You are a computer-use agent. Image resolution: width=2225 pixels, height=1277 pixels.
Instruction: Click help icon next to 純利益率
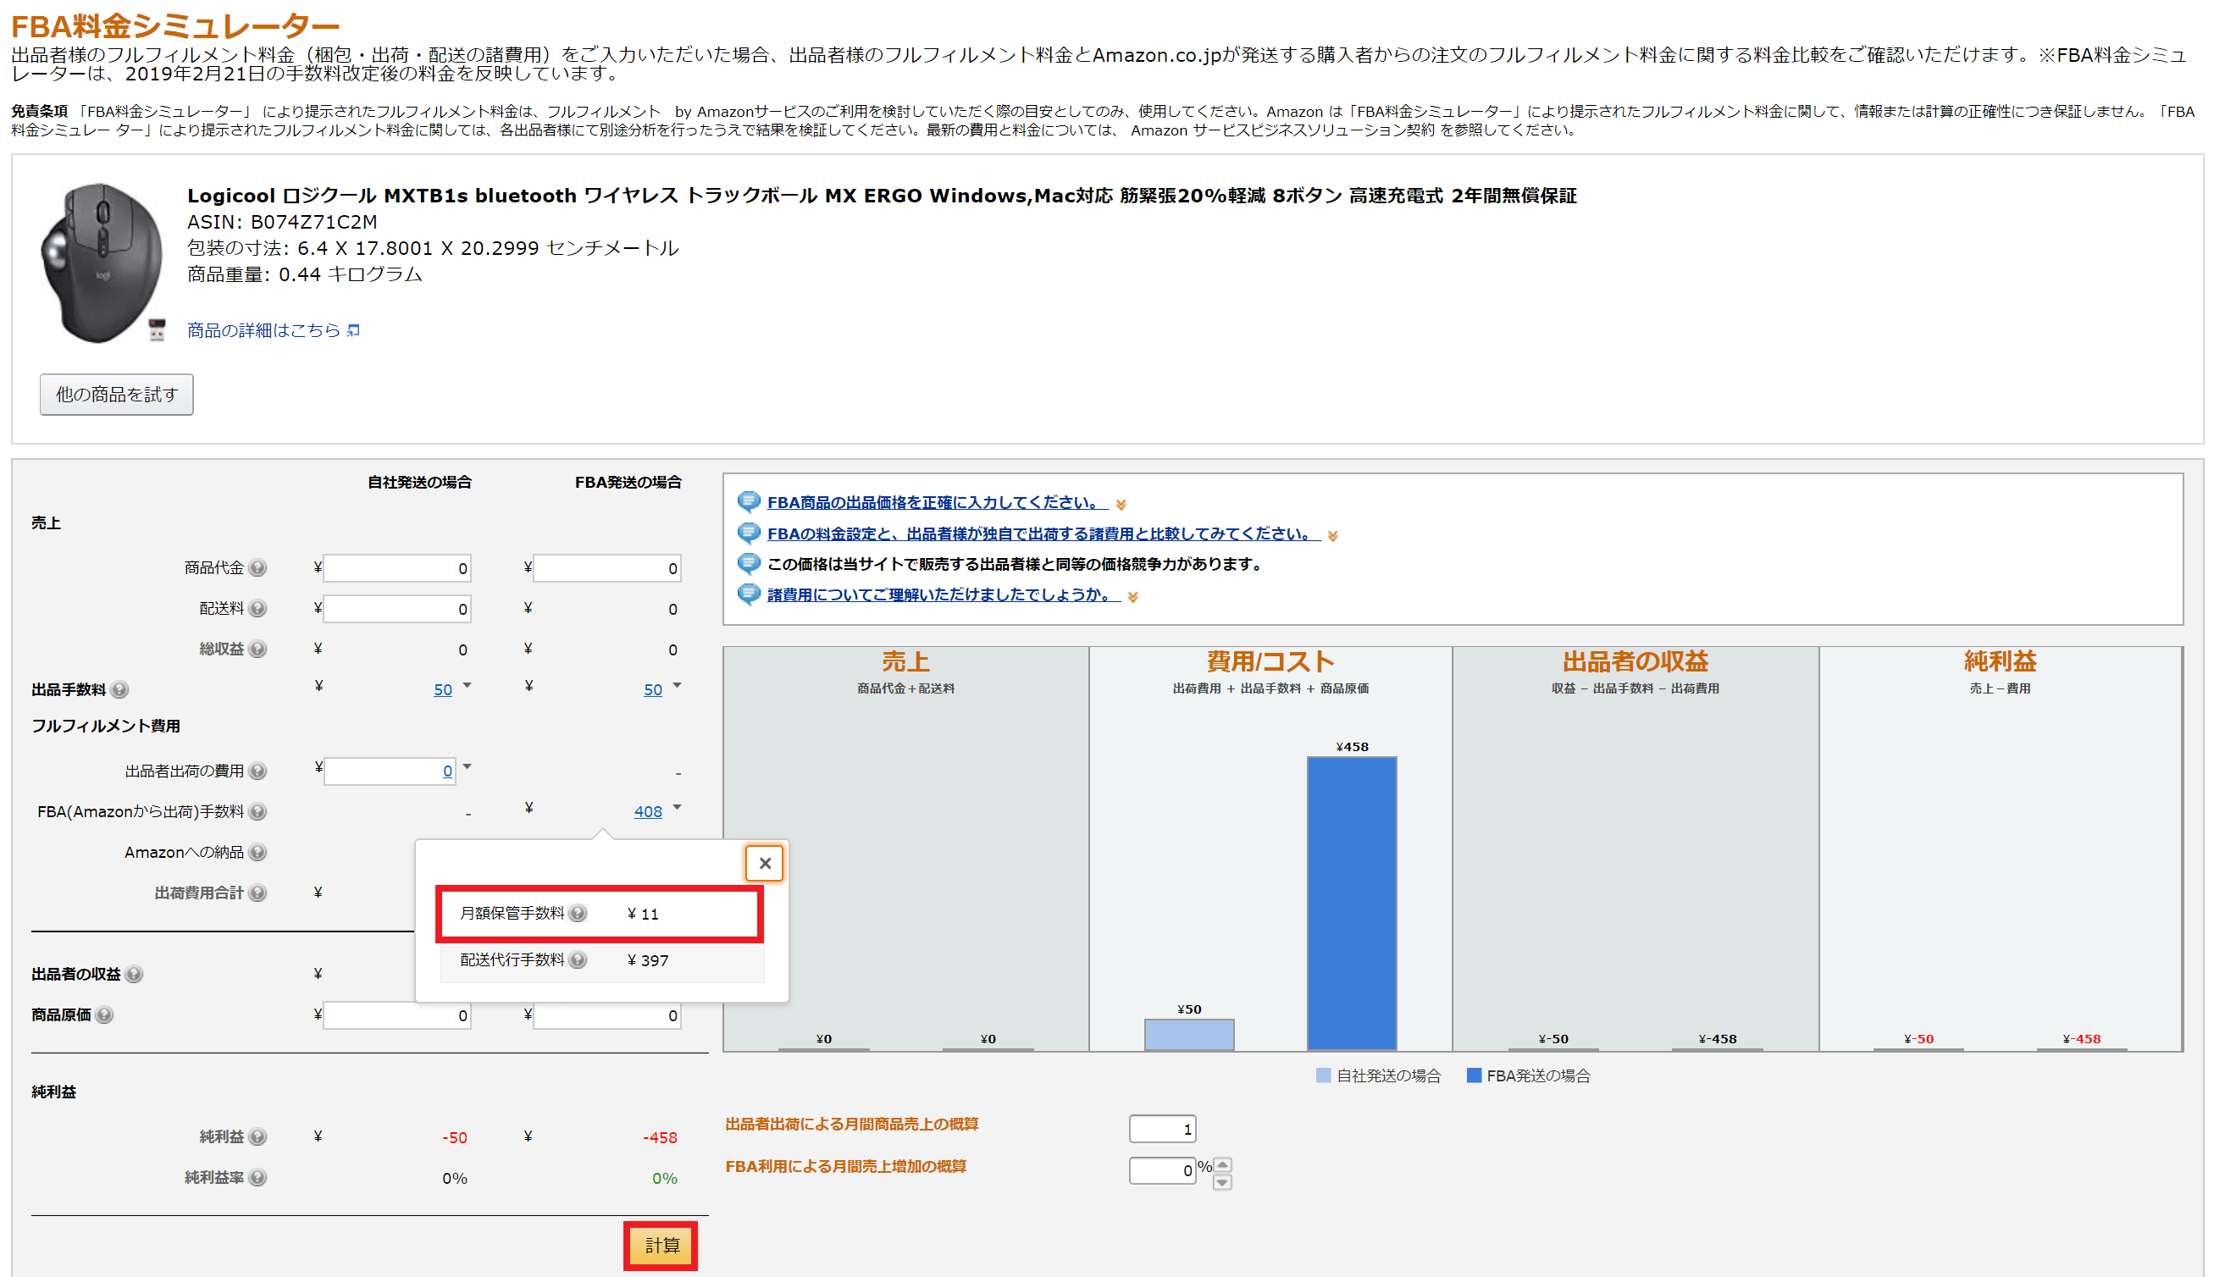click(257, 1178)
